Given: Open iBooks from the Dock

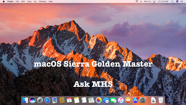Looking at the screenshot, I should pyautogui.click(x=128, y=100).
